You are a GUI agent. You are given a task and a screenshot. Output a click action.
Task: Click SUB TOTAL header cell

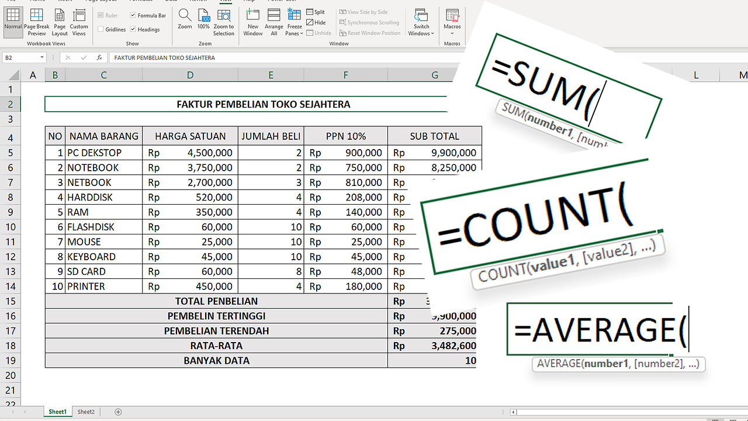(434, 136)
